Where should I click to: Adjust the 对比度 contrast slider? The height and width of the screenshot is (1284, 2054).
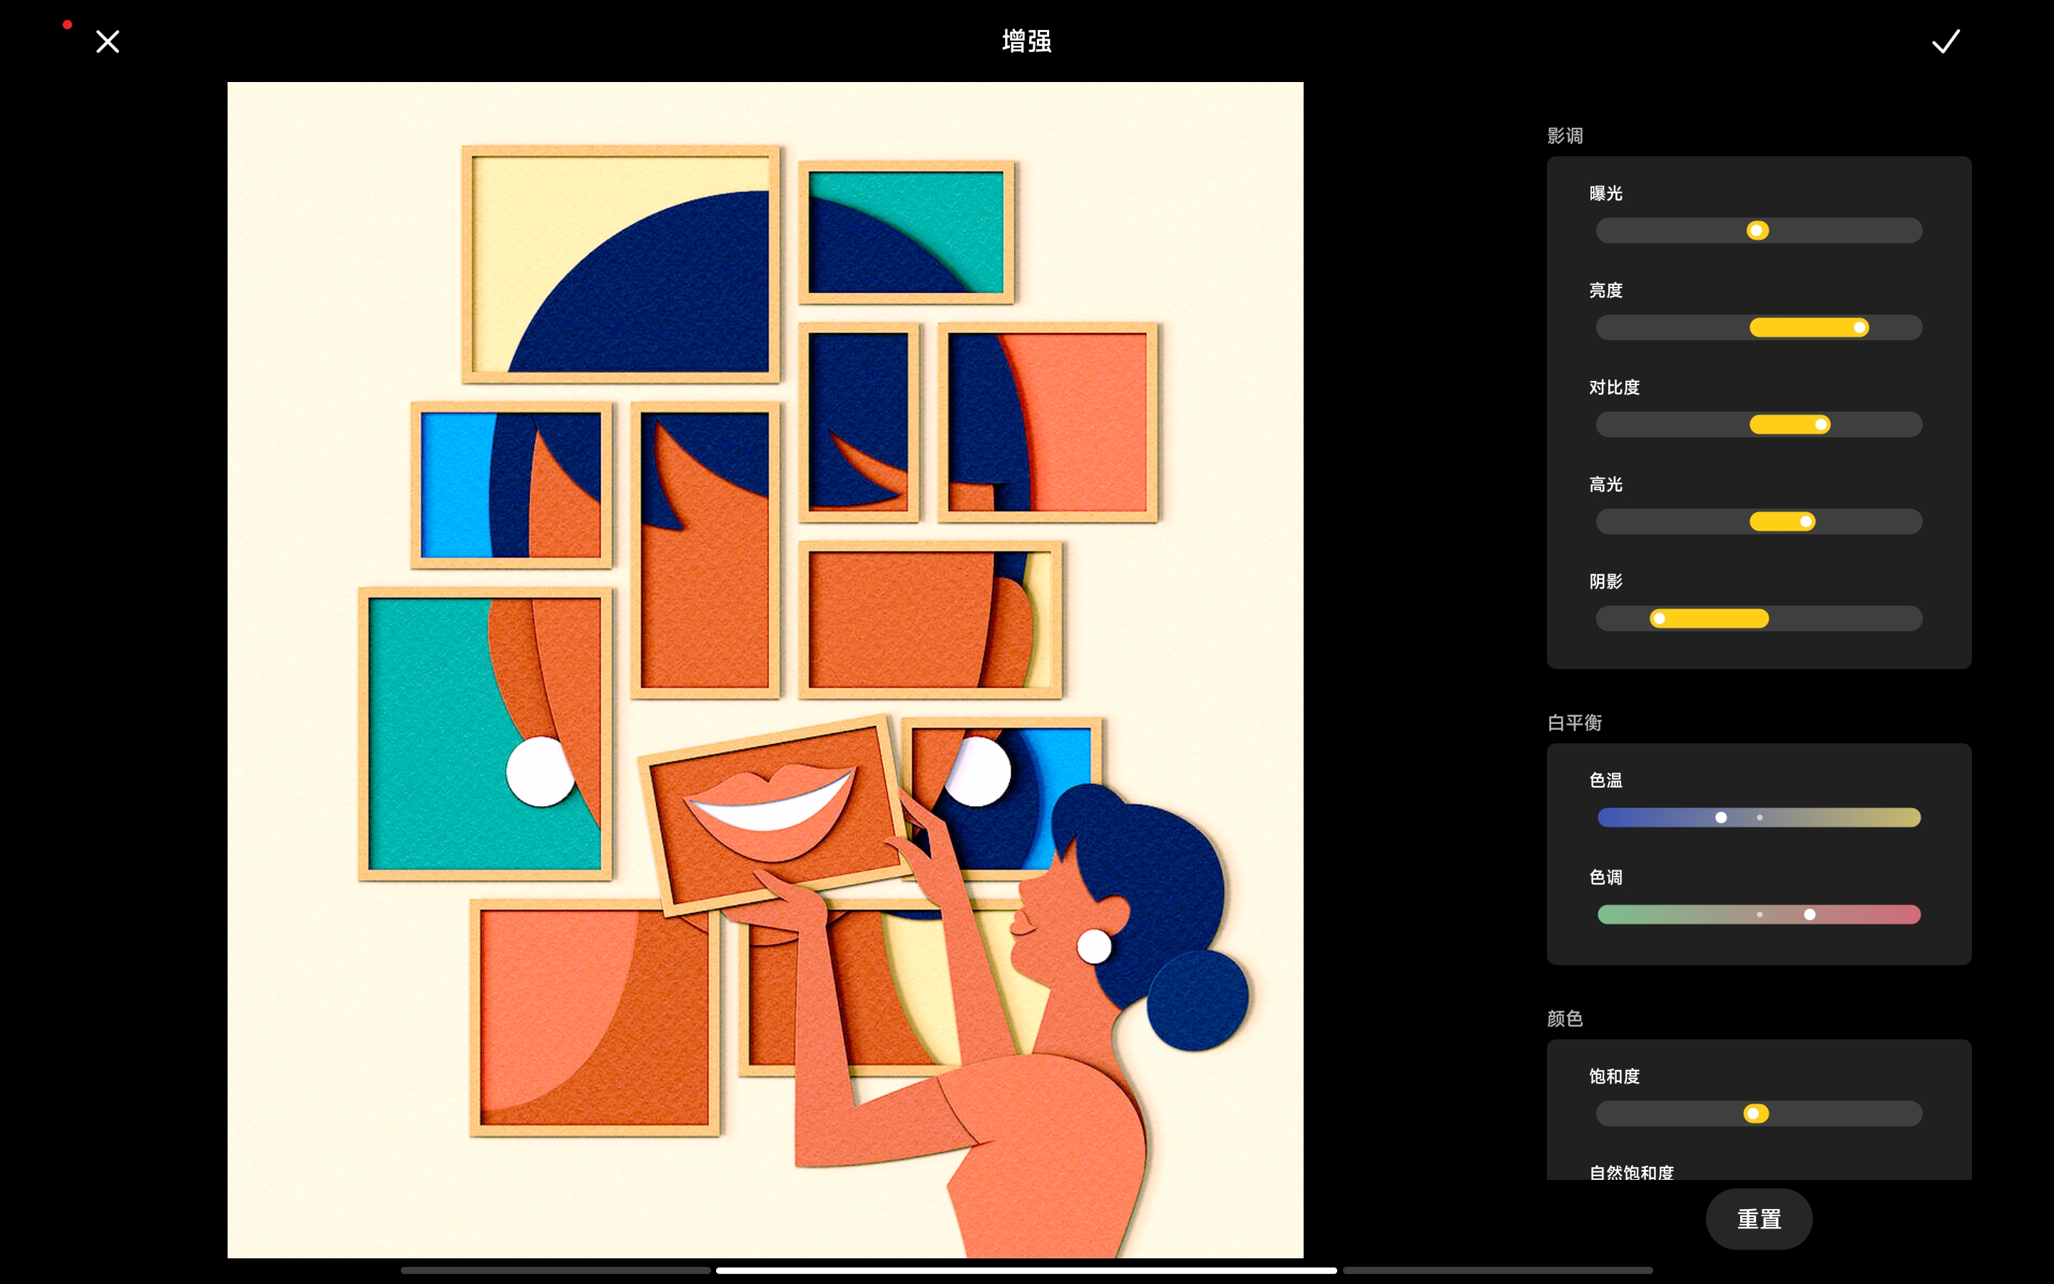point(1759,424)
